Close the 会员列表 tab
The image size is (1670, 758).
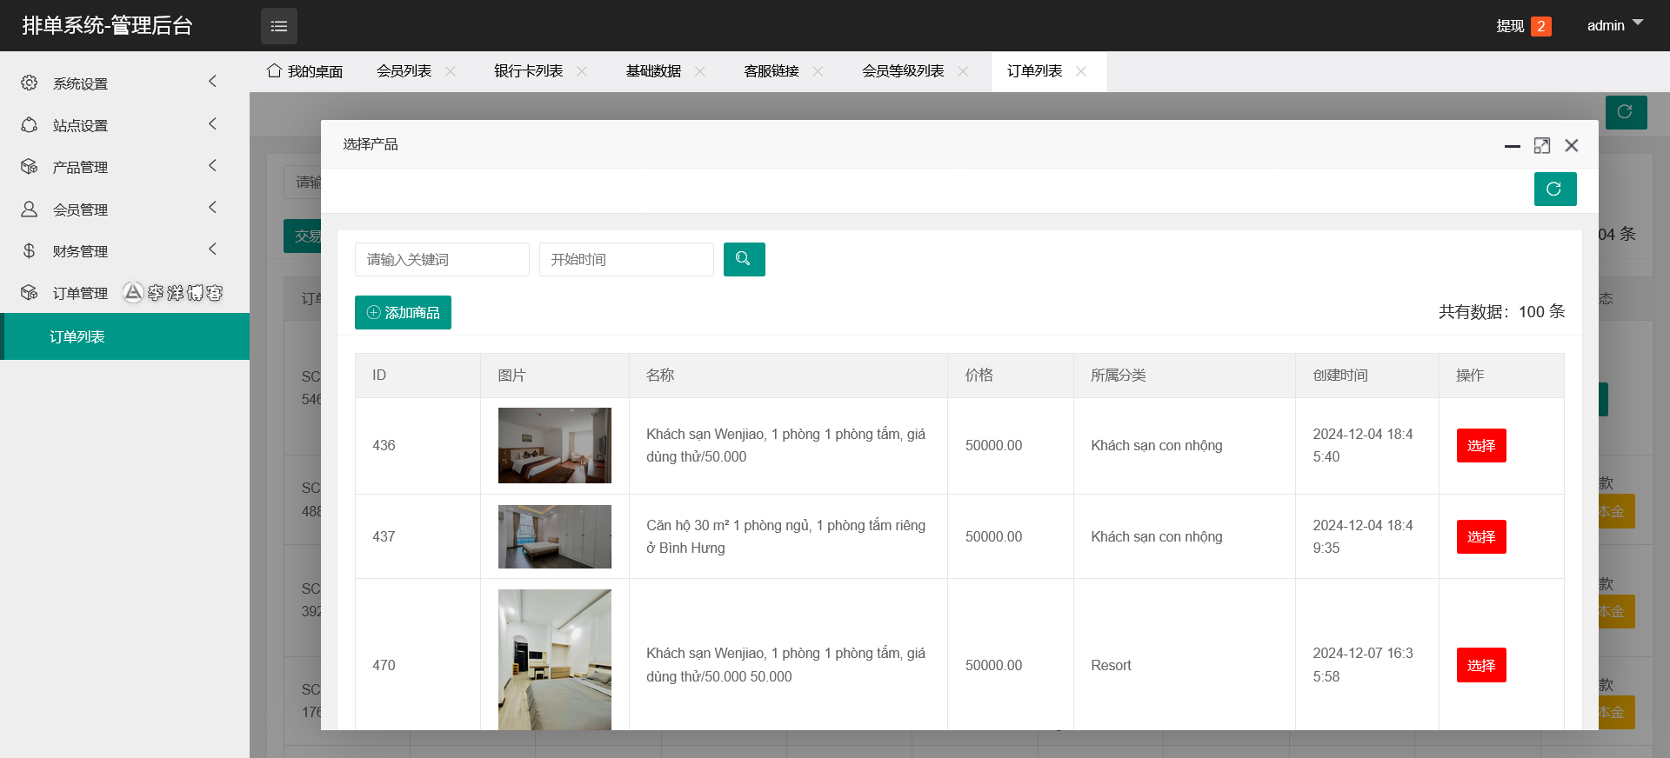451,71
